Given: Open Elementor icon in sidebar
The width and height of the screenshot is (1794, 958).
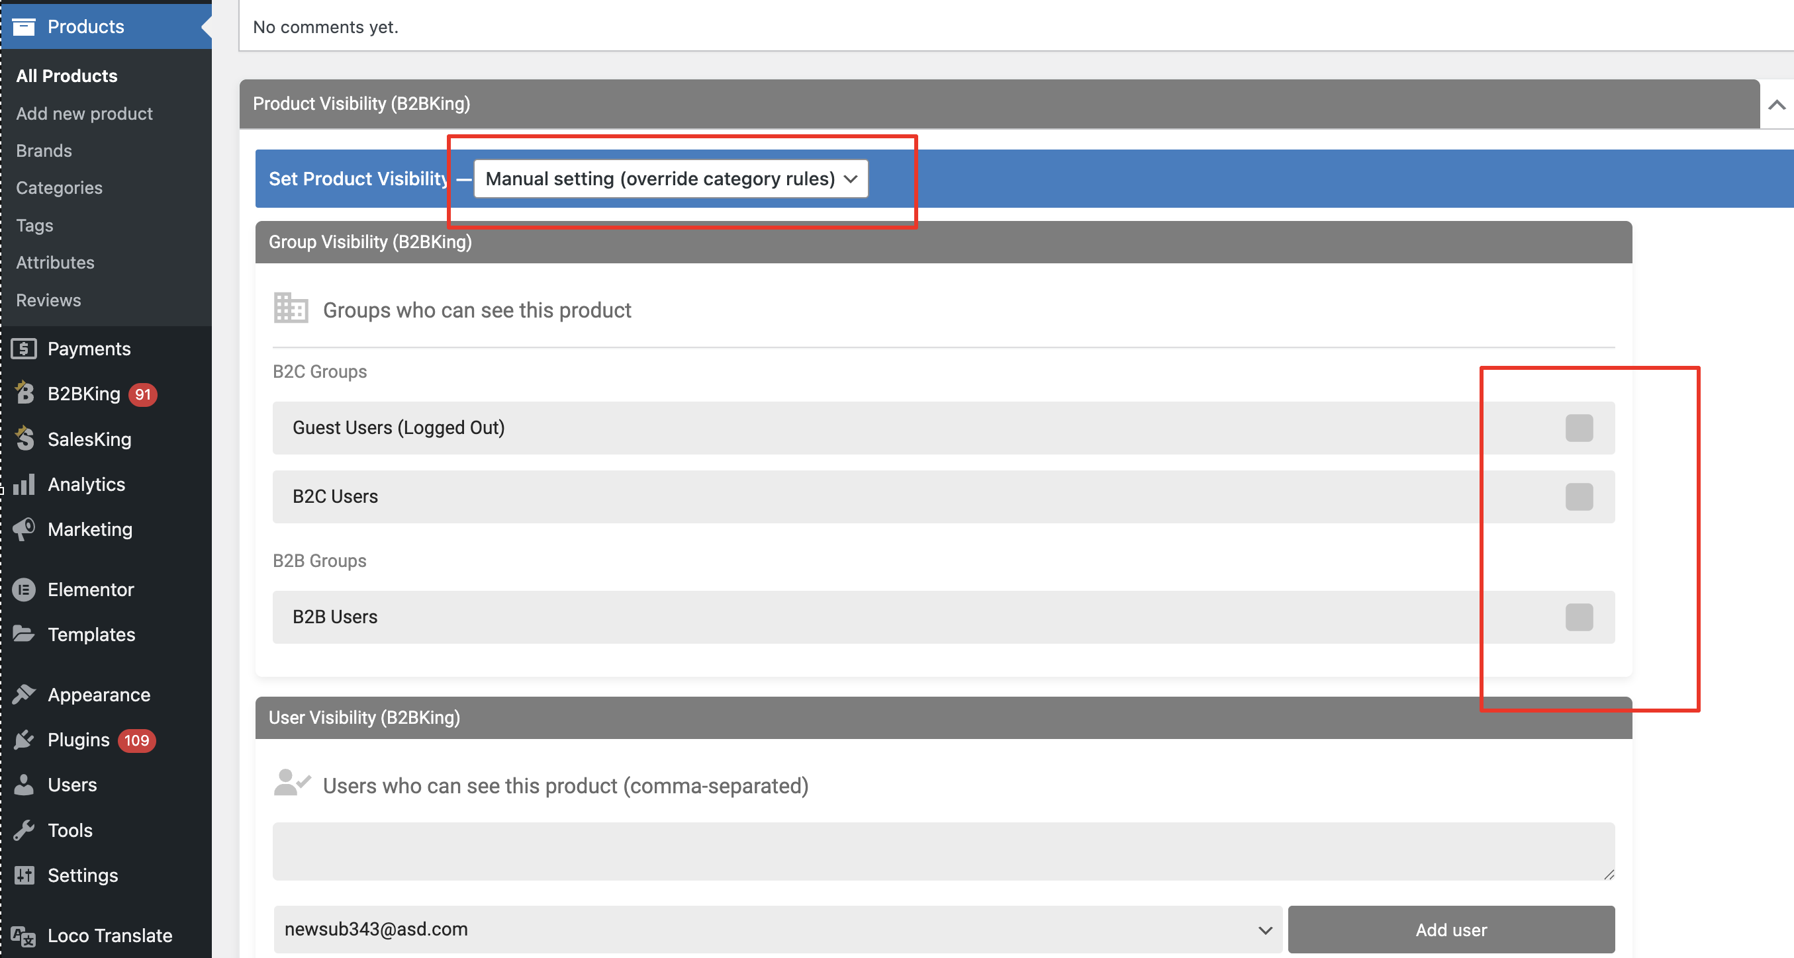Looking at the screenshot, I should 24,589.
